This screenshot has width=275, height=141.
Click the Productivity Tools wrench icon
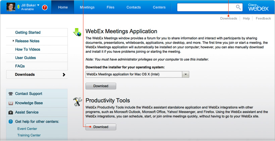pos(78,102)
